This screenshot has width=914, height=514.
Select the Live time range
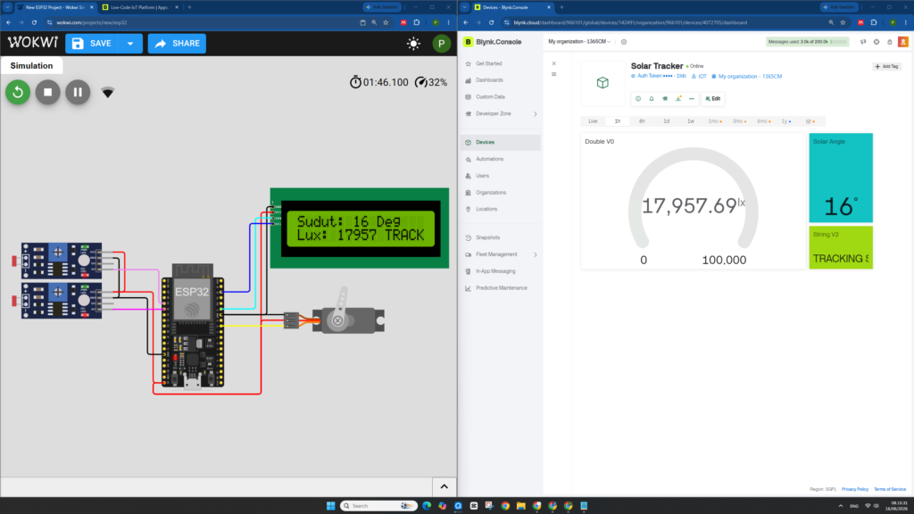(x=593, y=121)
